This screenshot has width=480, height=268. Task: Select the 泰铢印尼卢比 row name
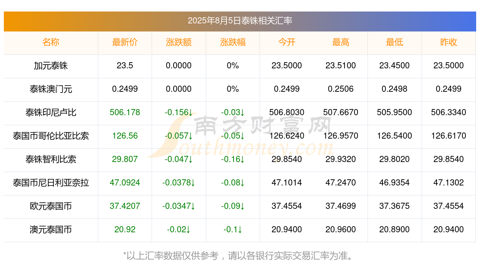pos(51,112)
